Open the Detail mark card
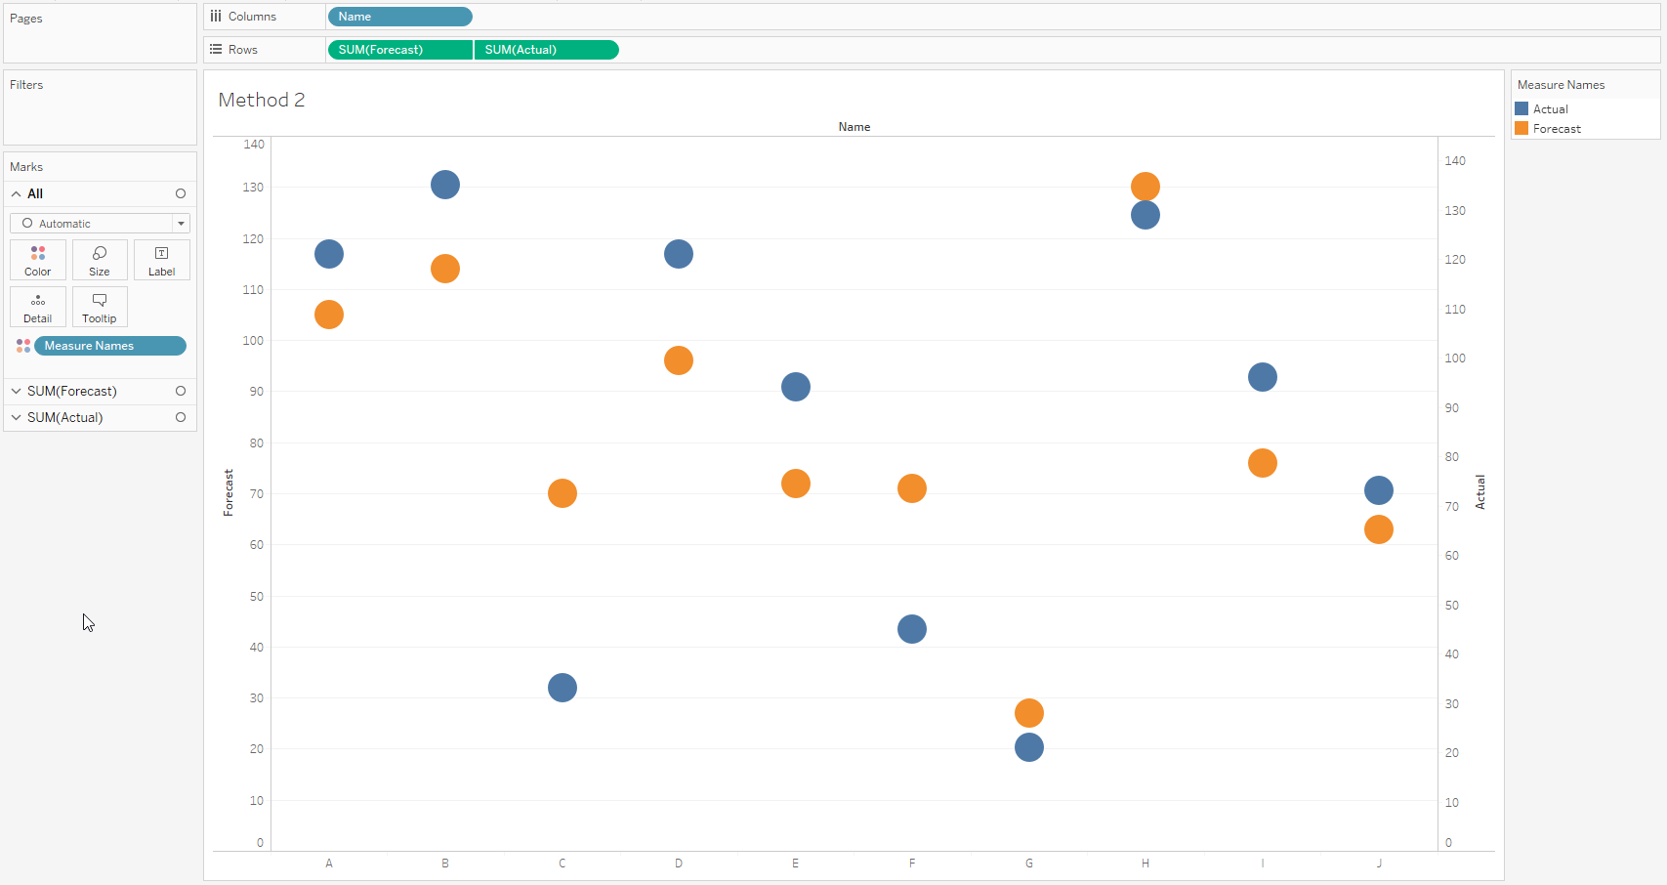 [x=38, y=307]
